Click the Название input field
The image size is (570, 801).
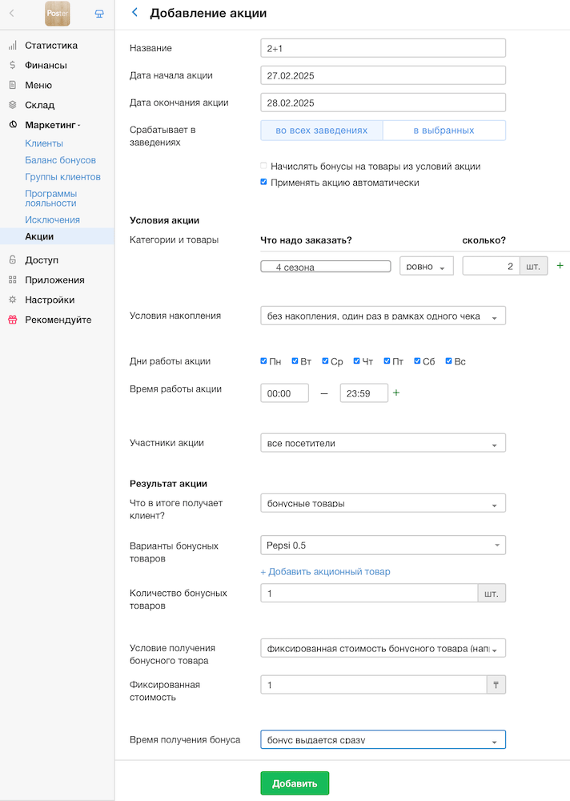pyautogui.click(x=383, y=49)
